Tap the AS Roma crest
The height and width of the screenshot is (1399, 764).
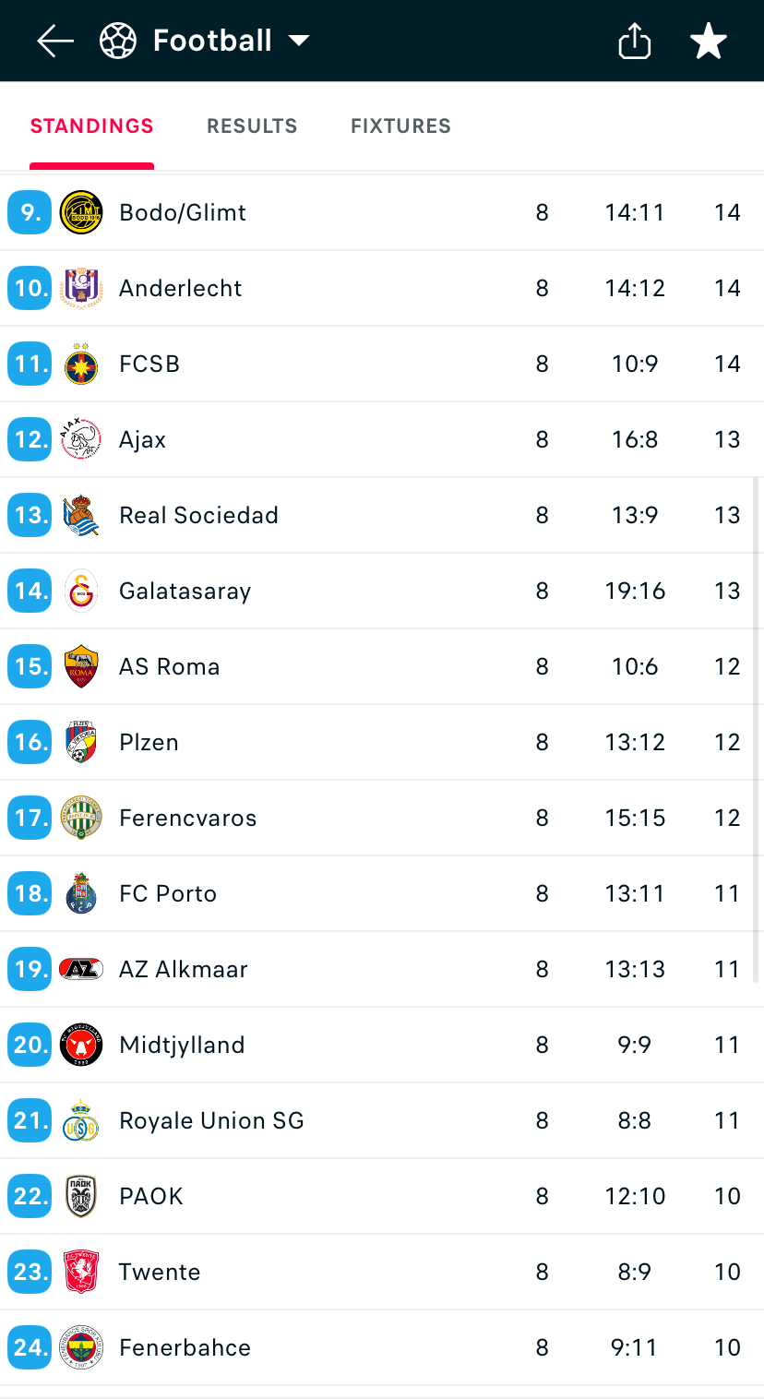point(81,666)
